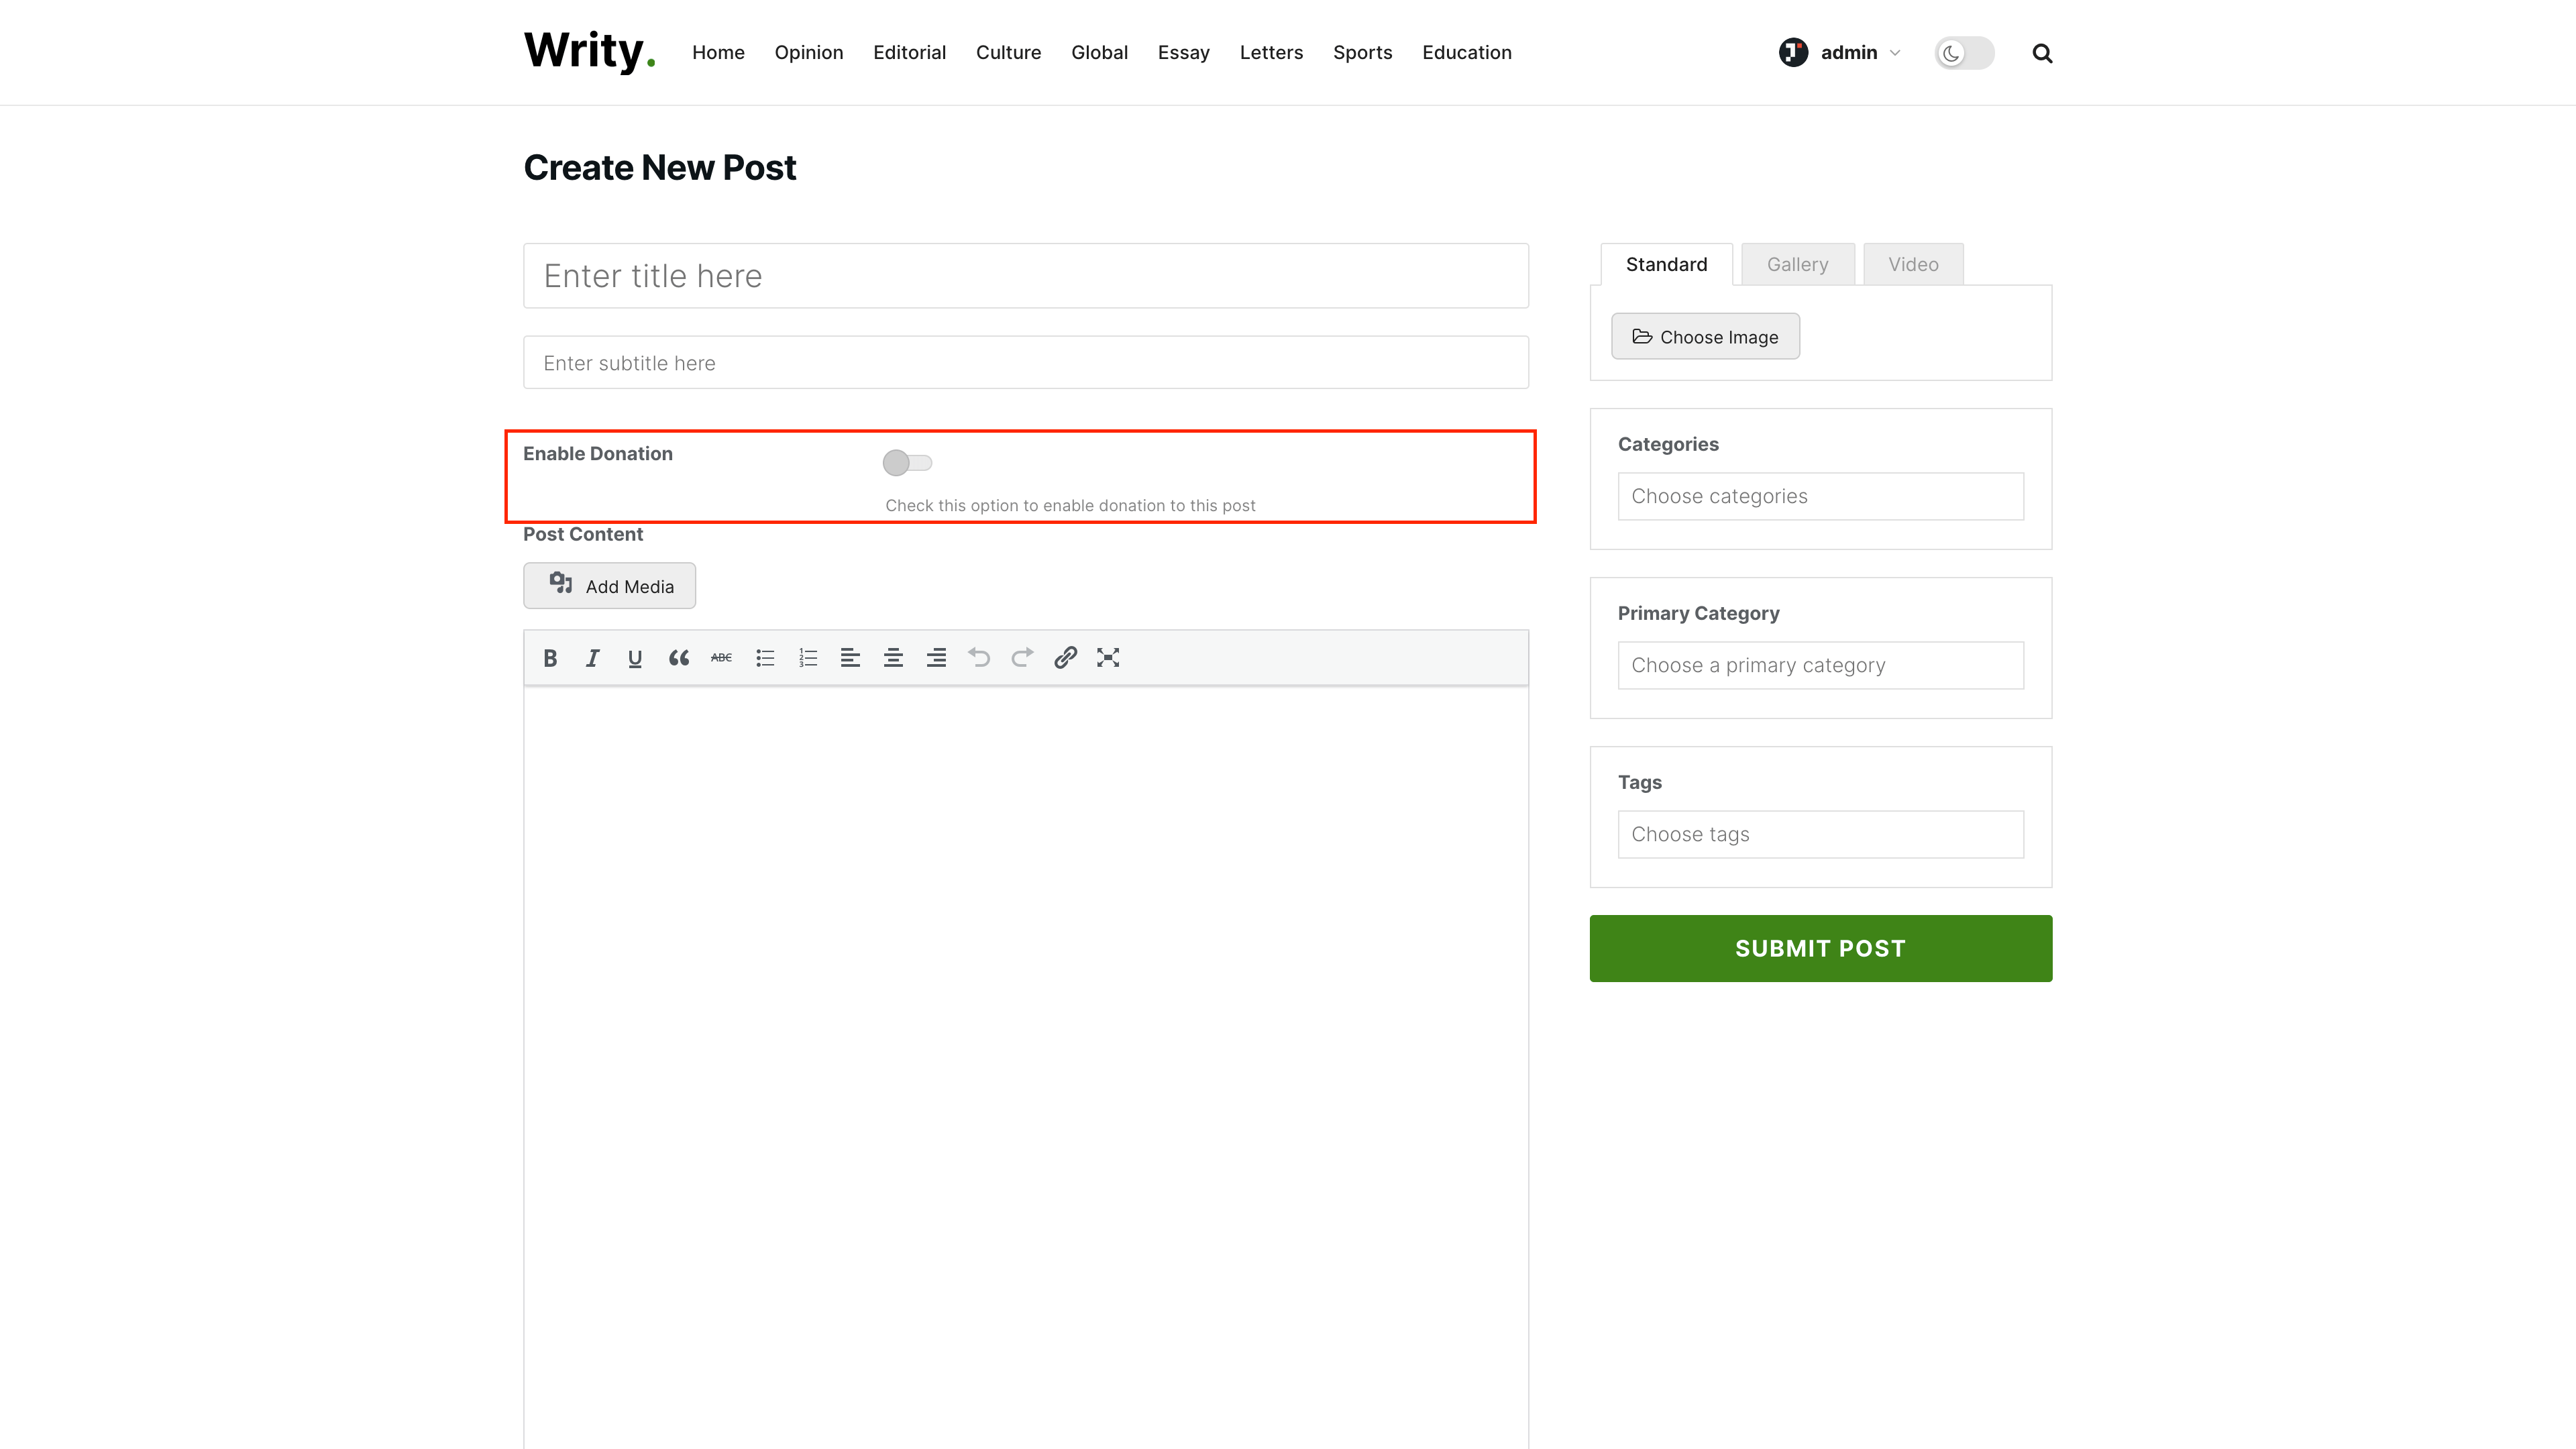2576x1449 pixels.
Task: Enable the donation toggle switch
Action: 907,463
